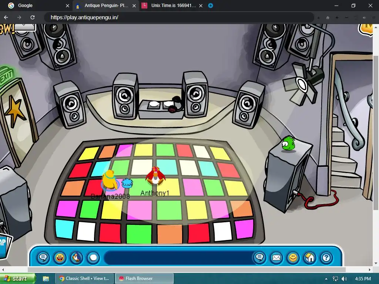Open the help question mark icon
379x284 pixels.
tap(326, 257)
